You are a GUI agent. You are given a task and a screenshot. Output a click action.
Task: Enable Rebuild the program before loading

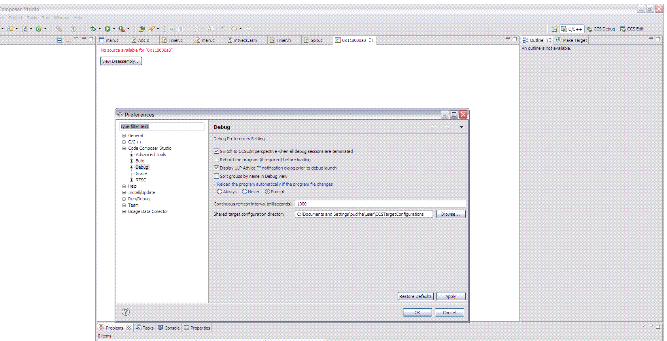point(216,159)
